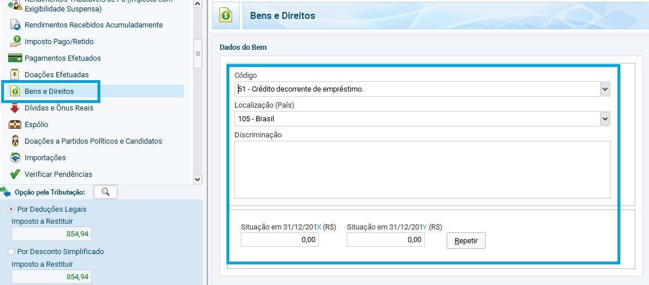Click the Discriminação text area
This screenshot has height=285, width=649.
422,170
